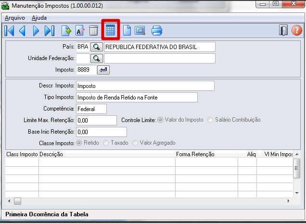Click the Competência field
The height and width of the screenshot is (223, 306).
pos(91,109)
